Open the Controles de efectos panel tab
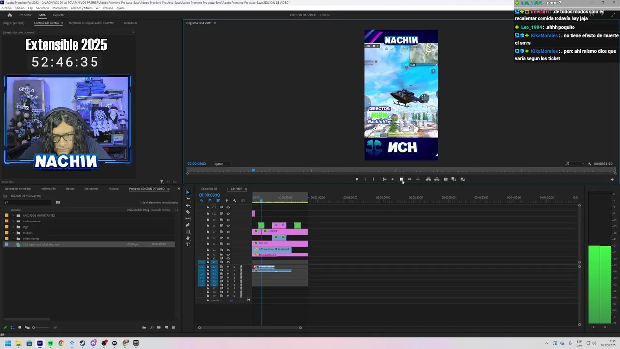Image resolution: width=620 pixels, height=349 pixels. [x=46, y=23]
